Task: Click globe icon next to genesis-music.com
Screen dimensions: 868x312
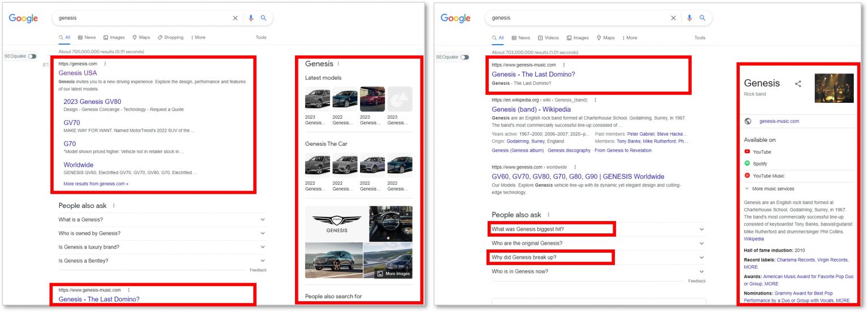Action: coord(748,121)
